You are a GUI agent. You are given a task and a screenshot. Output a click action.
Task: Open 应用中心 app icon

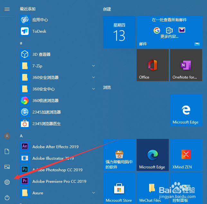25,20
